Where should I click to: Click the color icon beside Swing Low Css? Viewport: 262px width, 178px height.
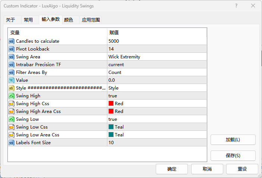pos(11,127)
